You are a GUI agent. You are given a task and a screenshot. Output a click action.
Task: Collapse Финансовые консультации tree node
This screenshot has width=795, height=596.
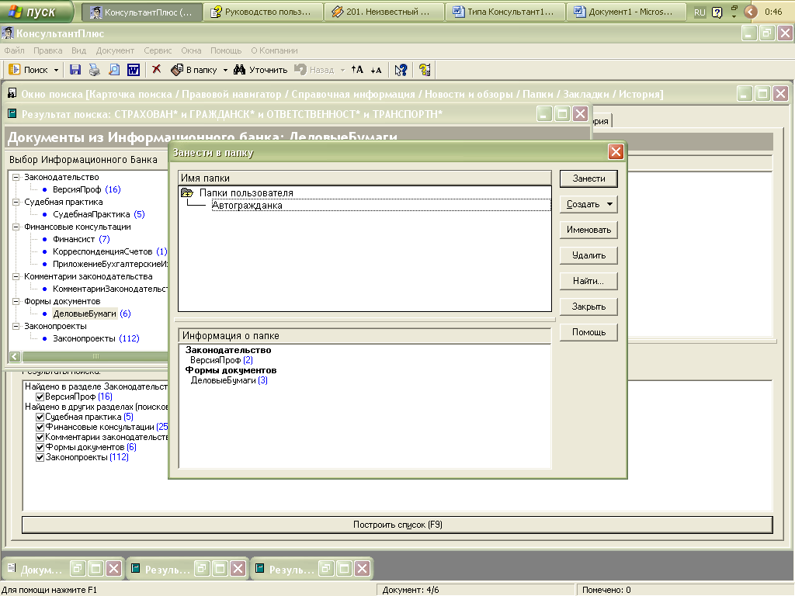16,227
